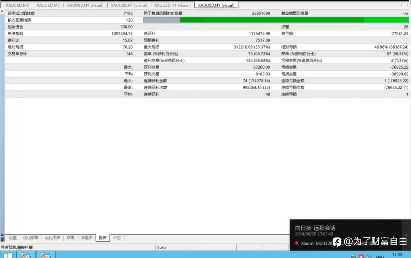Open the Windows Start button
The height and width of the screenshot is (258, 411).
tap(8, 255)
